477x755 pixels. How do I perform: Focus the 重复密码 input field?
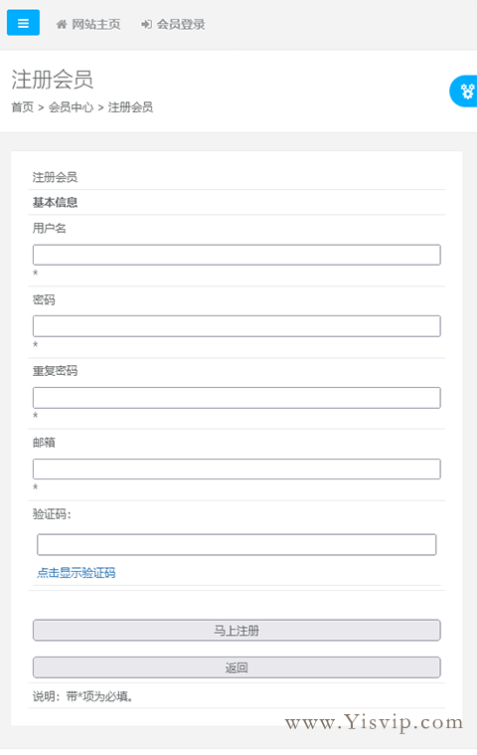(x=237, y=398)
